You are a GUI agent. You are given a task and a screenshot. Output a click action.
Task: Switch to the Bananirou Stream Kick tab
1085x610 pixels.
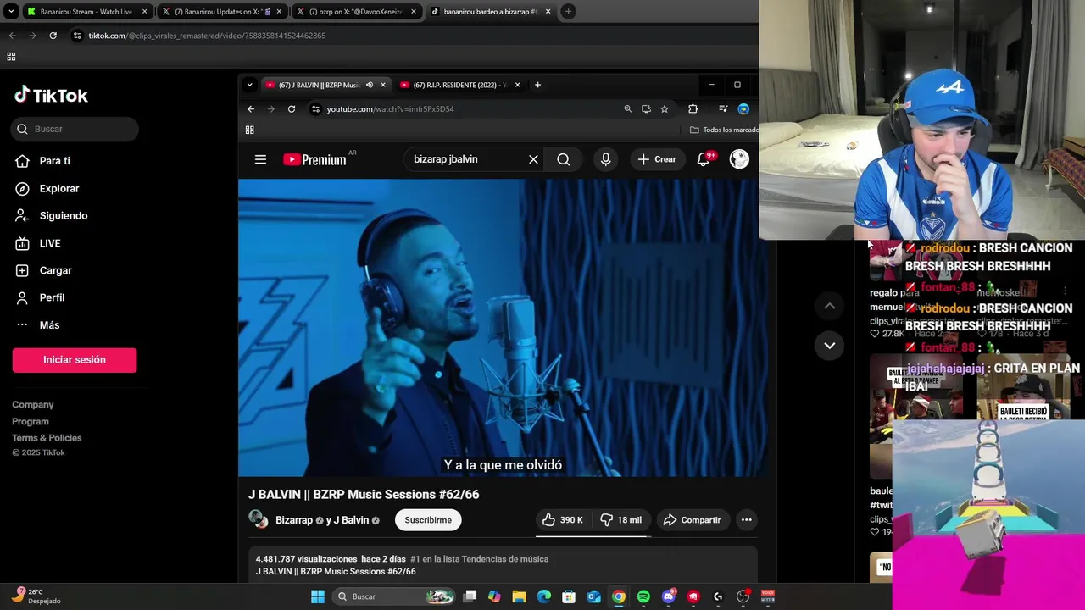[x=86, y=12]
